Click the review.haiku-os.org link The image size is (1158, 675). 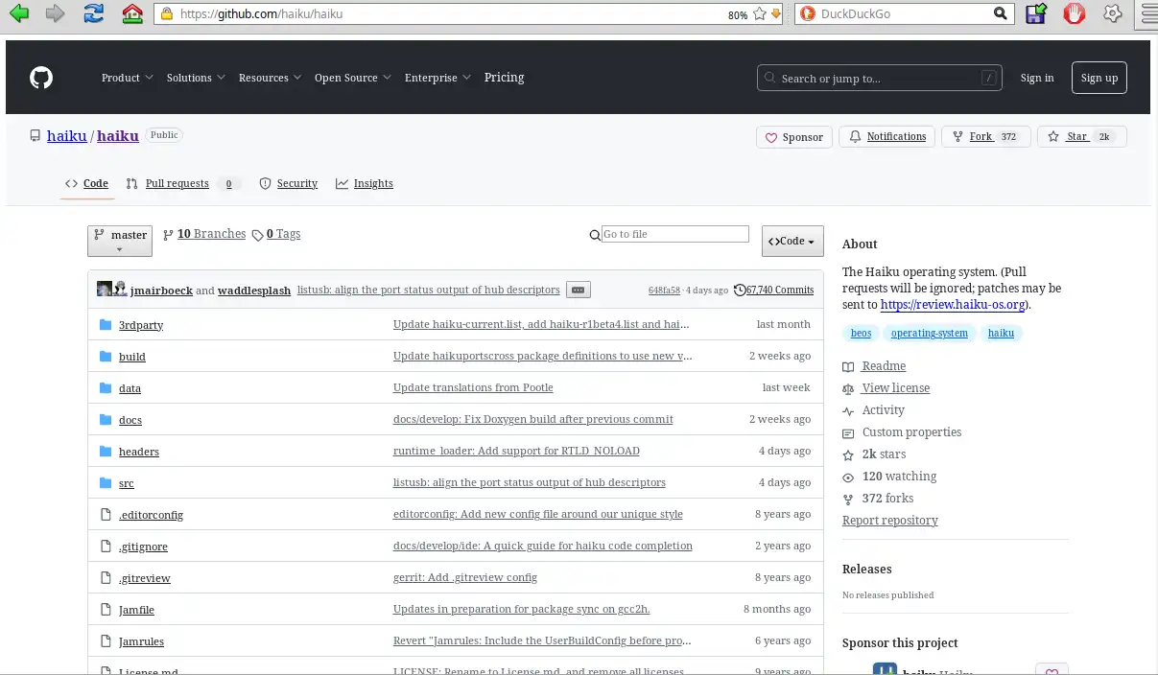click(x=953, y=305)
